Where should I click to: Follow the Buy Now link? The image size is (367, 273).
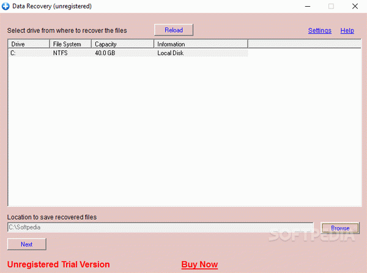(x=199, y=264)
